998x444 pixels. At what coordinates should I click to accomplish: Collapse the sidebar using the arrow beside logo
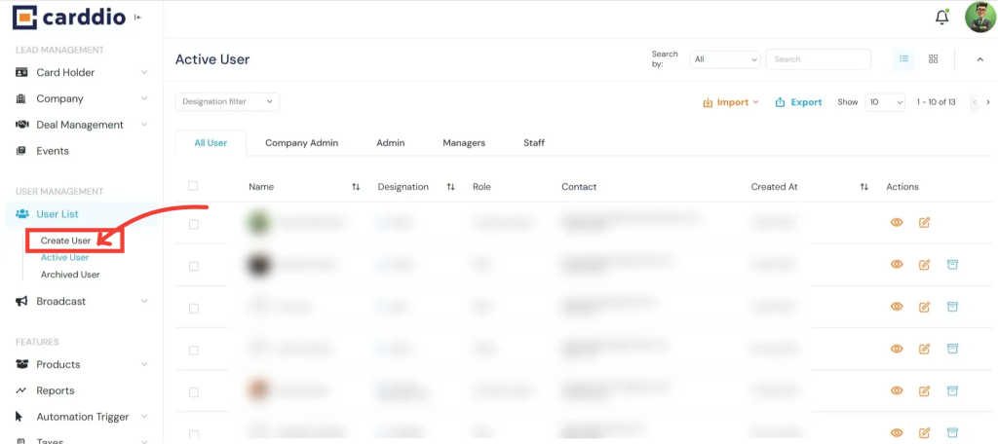coord(137,18)
